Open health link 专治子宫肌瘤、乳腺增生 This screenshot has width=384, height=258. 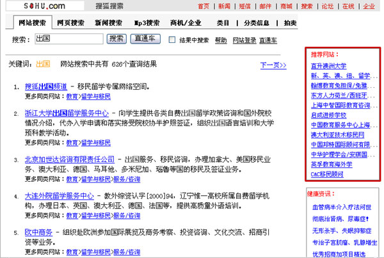344,243
